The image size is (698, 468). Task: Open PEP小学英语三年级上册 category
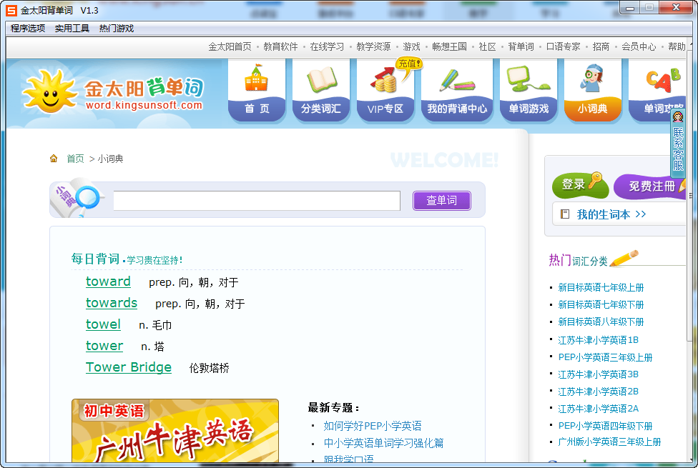coord(606,357)
